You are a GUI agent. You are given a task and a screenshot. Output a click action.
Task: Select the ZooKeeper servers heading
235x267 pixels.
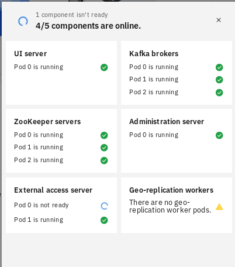tap(47, 122)
